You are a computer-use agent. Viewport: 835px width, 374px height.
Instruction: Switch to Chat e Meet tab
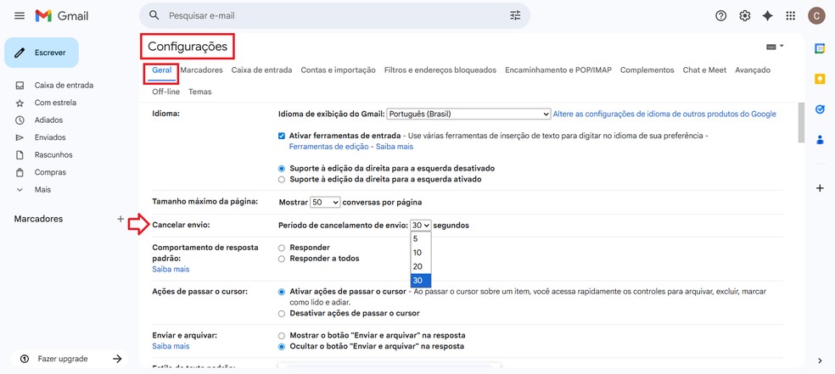[704, 70]
